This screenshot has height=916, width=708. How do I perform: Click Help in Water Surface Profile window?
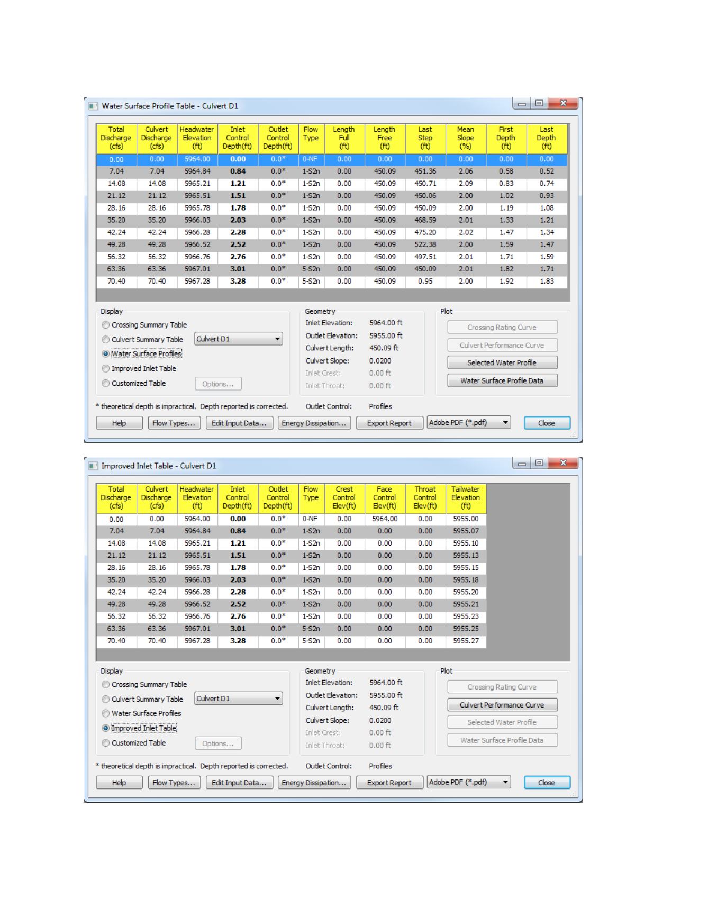(x=119, y=423)
